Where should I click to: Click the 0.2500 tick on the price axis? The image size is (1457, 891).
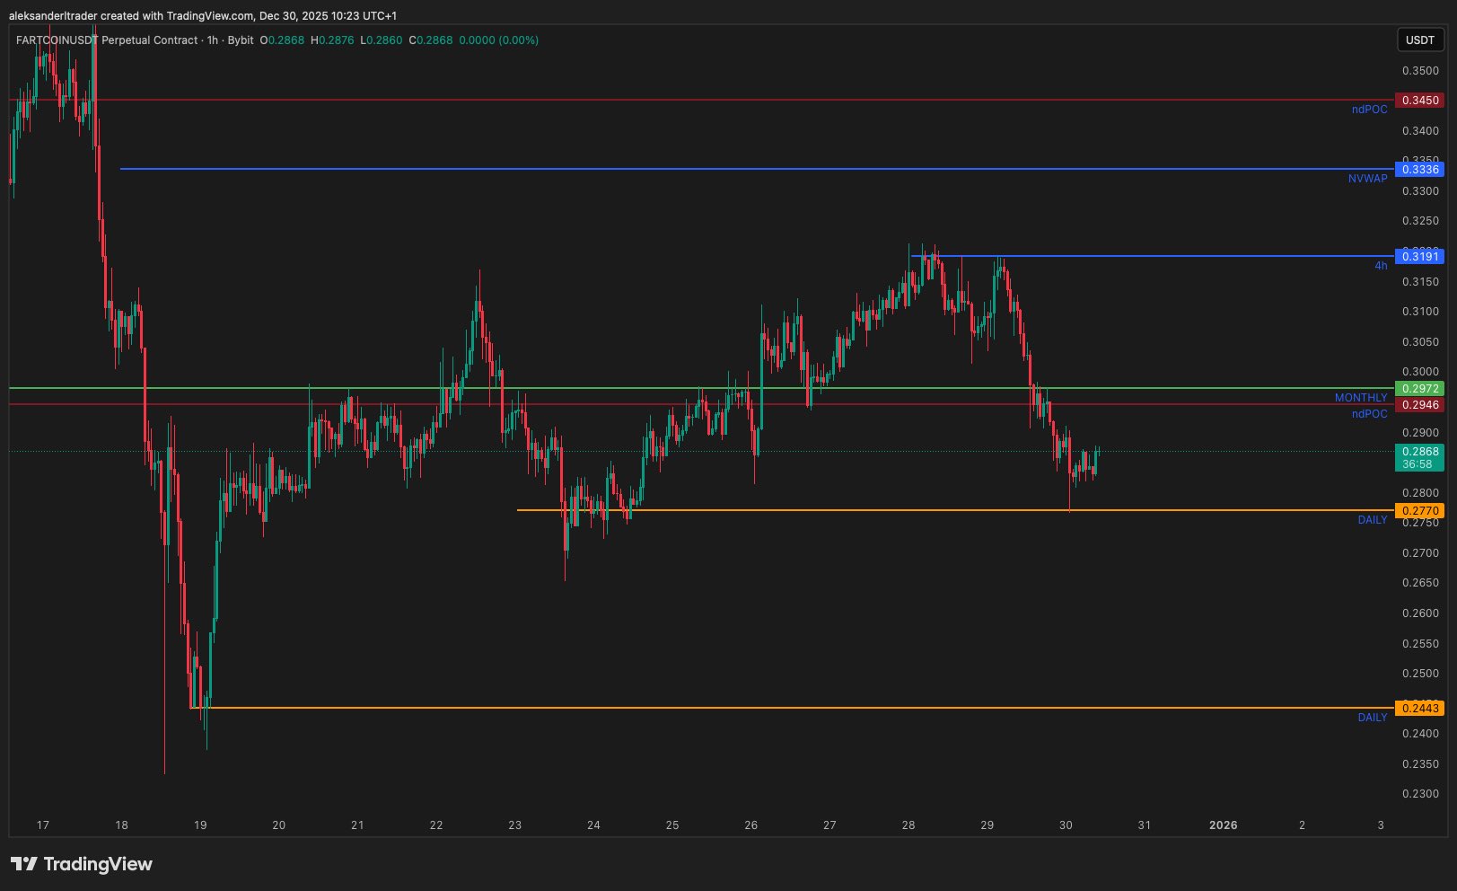click(x=1420, y=674)
